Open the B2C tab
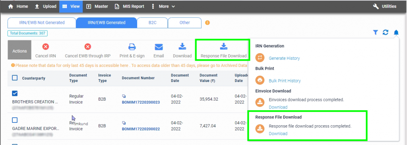This screenshot has width=407, height=145. (x=152, y=23)
